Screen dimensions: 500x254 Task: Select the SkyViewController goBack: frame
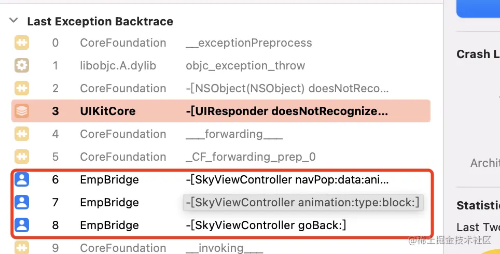(266, 225)
